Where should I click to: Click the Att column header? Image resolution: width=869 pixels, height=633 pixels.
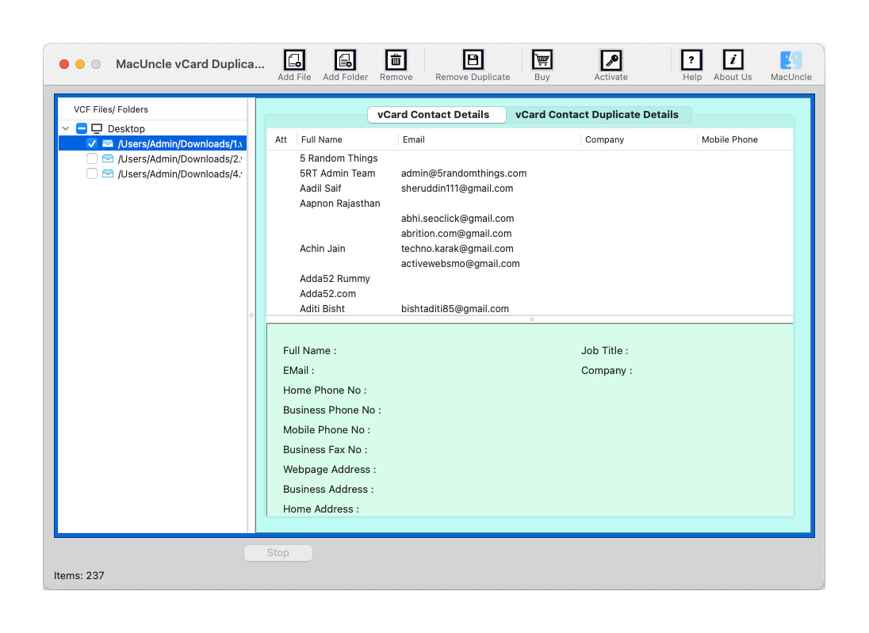281,139
